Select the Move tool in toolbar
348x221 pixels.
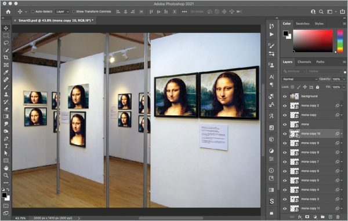(x=6, y=28)
